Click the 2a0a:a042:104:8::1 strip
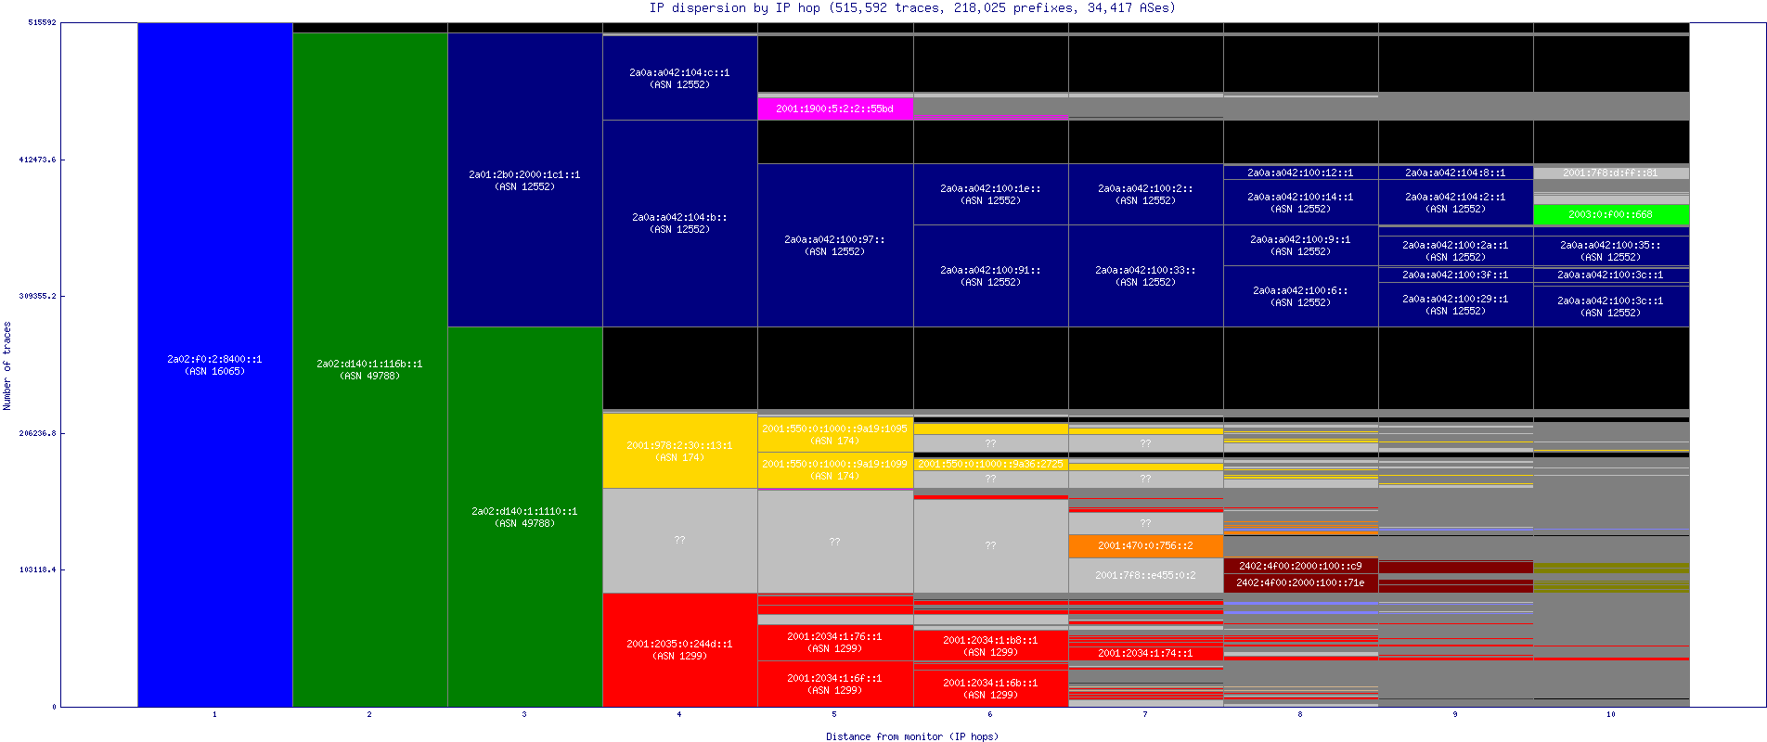This screenshot has width=1767, height=742. point(1456,173)
